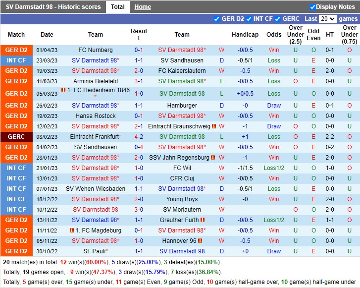360x288 pixels.
Task: Click INT CF label on 23/03/23 row
Action: (x=16, y=60)
